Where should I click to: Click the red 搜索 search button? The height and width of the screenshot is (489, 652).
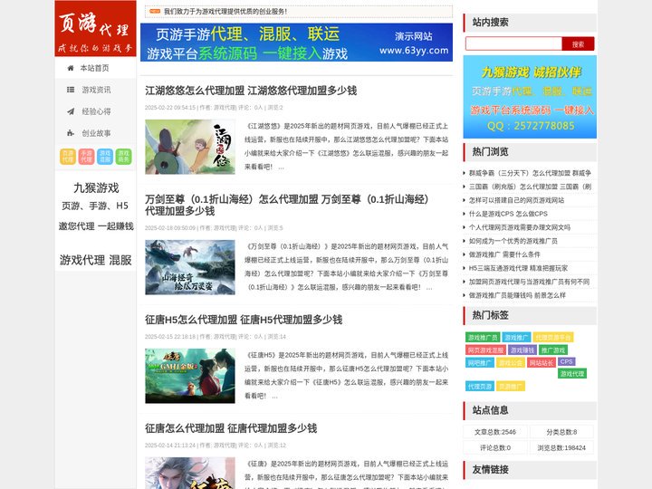(578, 44)
